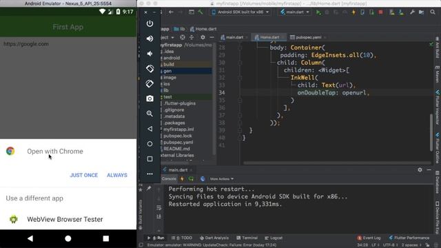Click the emulator sidebar overview square
Viewport: 441px width, 248px height.
point(150,159)
